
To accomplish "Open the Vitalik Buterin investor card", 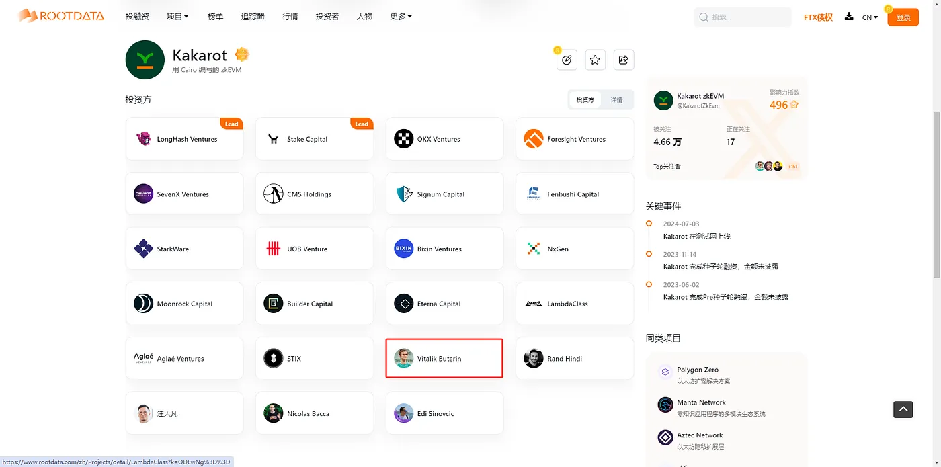I will 444,358.
